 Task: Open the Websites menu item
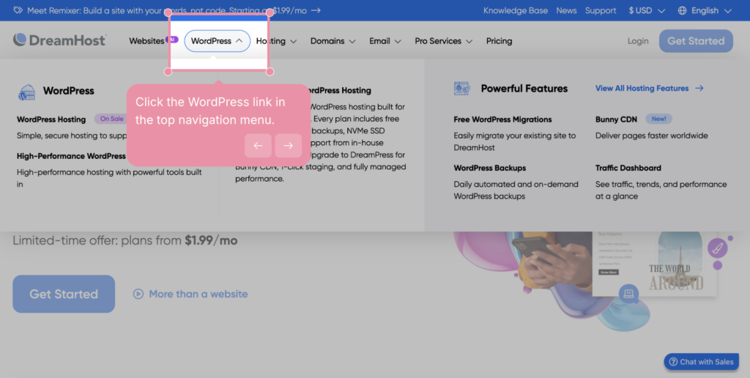tap(146, 41)
